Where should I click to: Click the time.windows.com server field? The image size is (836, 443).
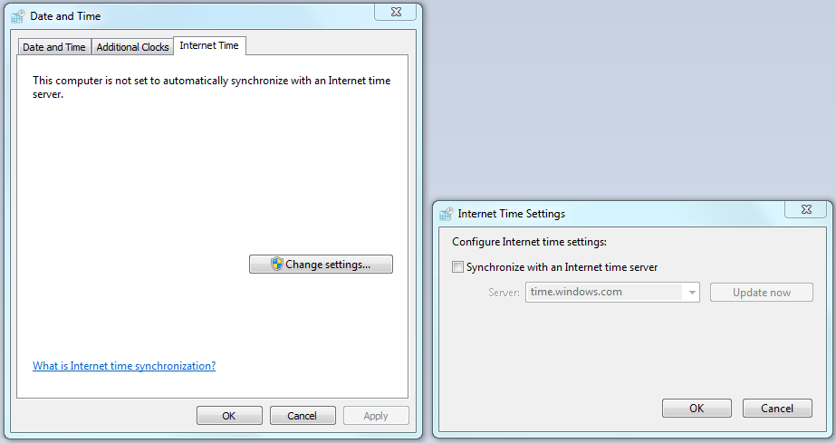[x=604, y=293]
